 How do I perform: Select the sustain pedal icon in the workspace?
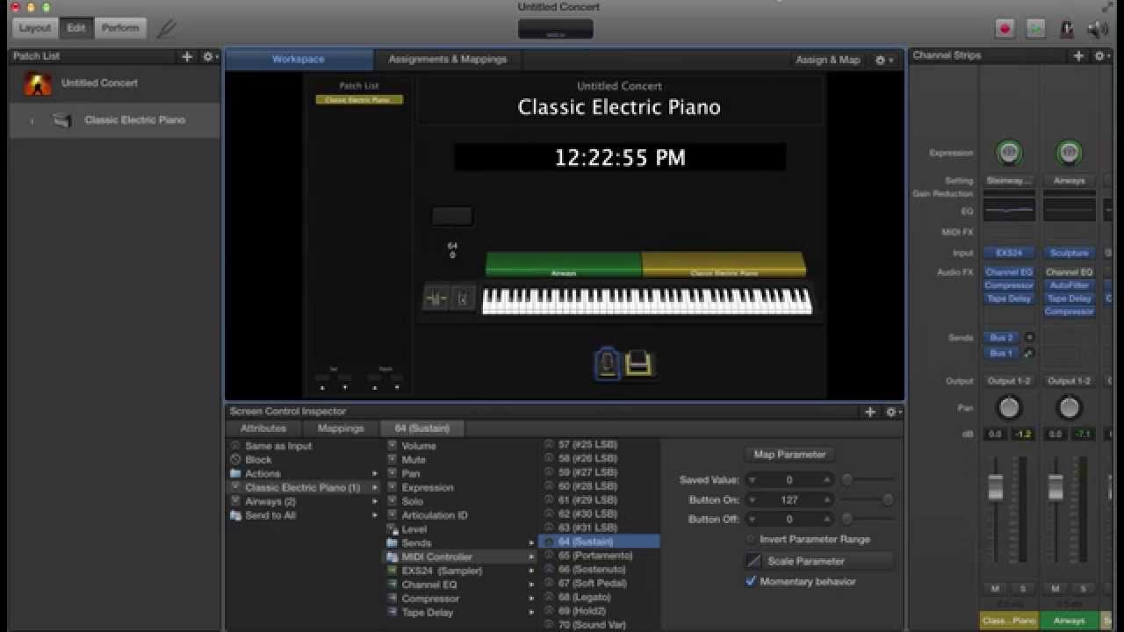tap(608, 363)
